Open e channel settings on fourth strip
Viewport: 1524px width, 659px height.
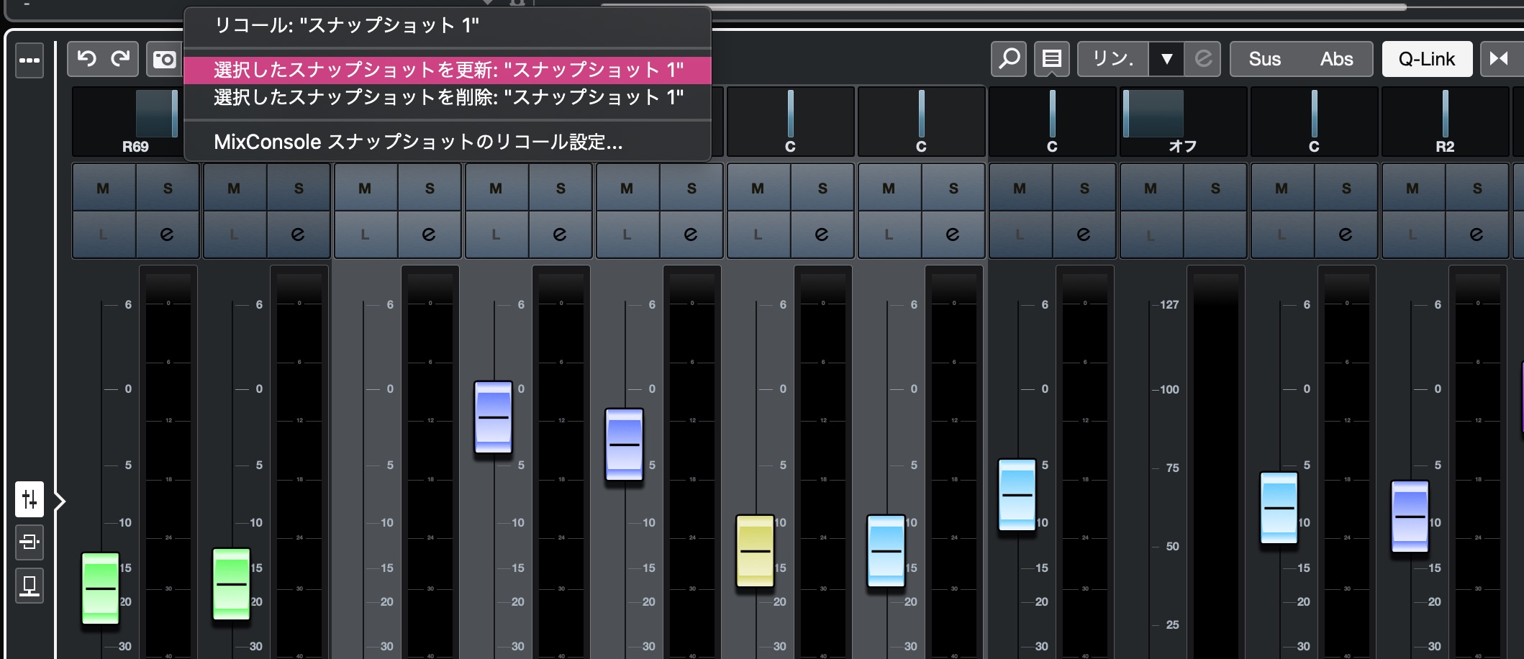pyautogui.click(x=560, y=235)
